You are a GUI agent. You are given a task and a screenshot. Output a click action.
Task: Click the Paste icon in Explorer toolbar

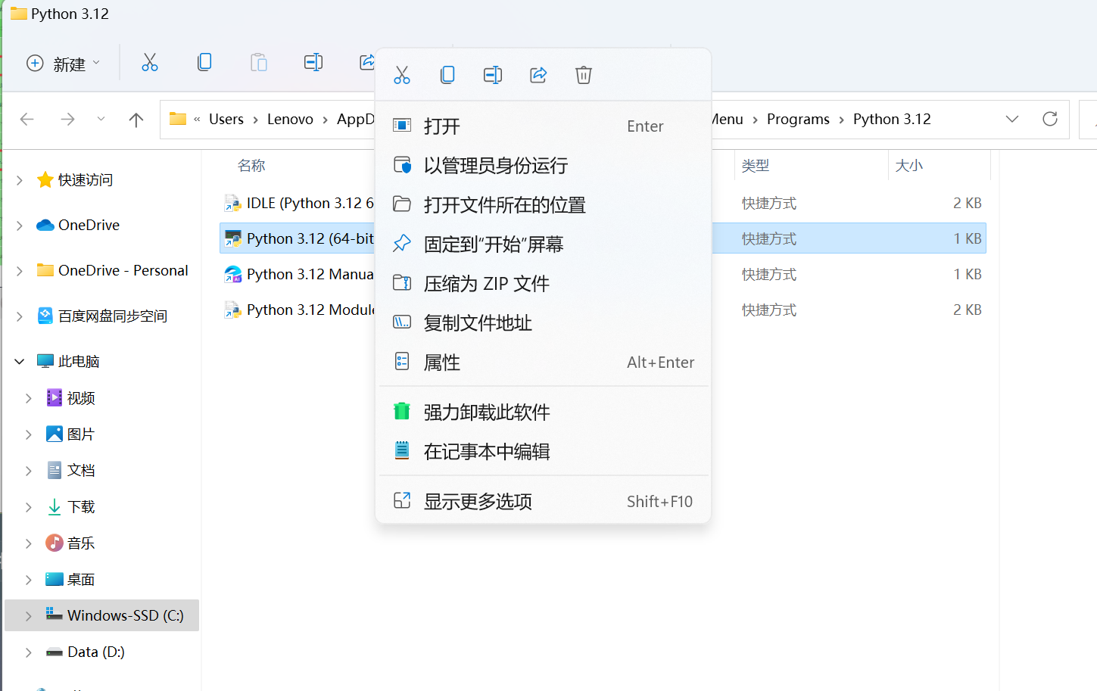coord(259,62)
